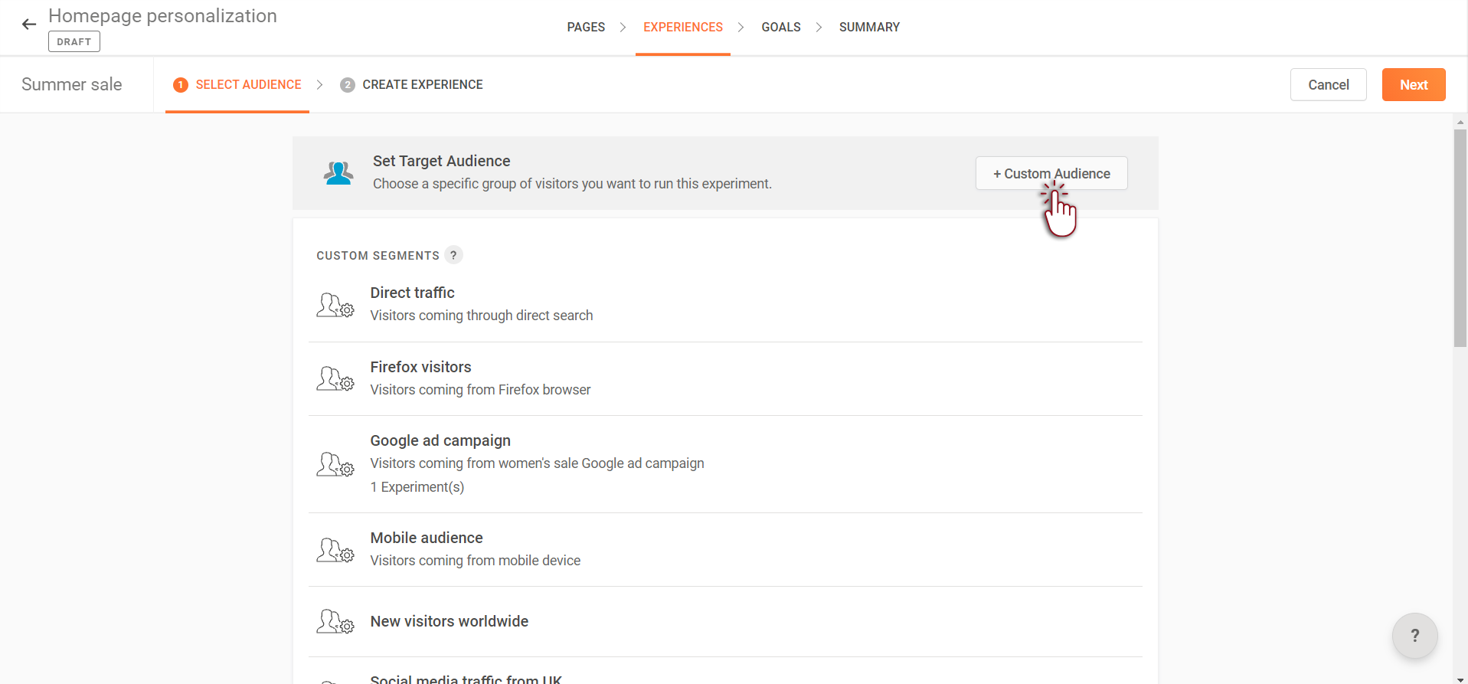Click the Custom Segments help question mark
1468x684 pixels.
(453, 255)
